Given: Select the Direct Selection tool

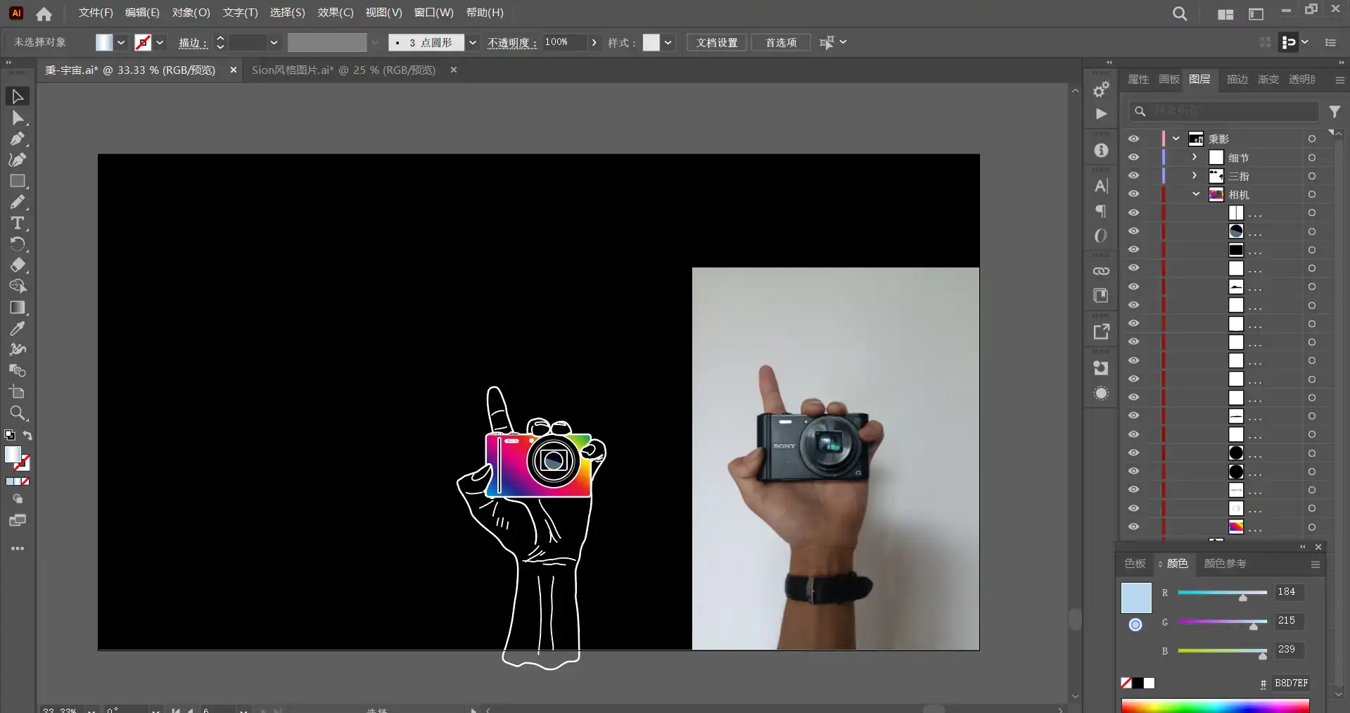Looking at the screenshot, I should pos(18,118).
